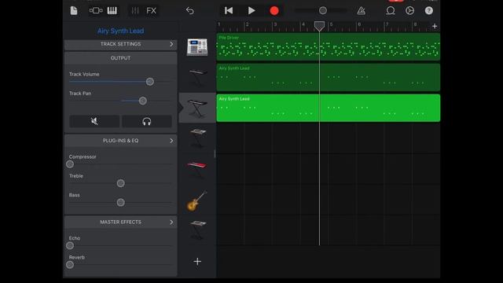Expand PLUG-INS & EQ section

click(x=120, y=141)
